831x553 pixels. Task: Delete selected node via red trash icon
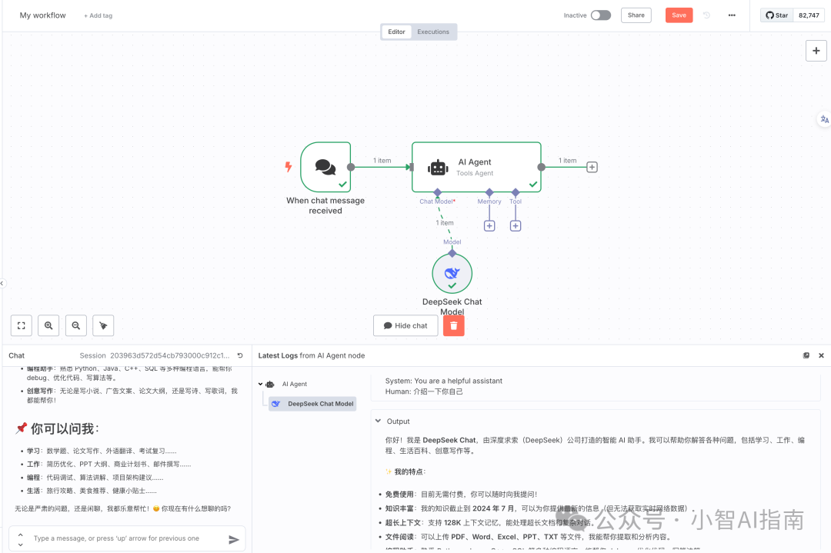click(453, 325)
